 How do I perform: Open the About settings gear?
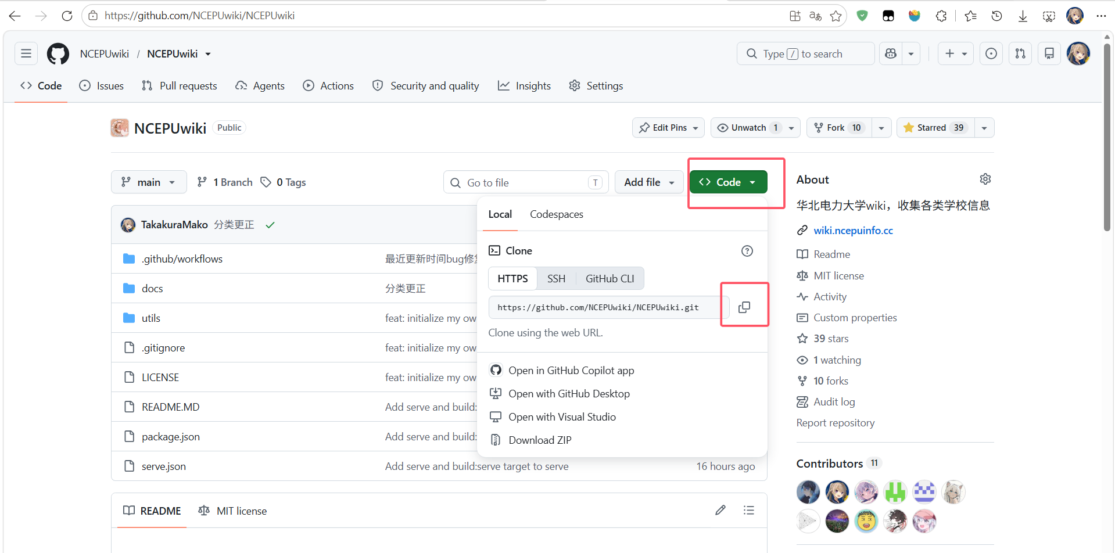click(985, 179)
